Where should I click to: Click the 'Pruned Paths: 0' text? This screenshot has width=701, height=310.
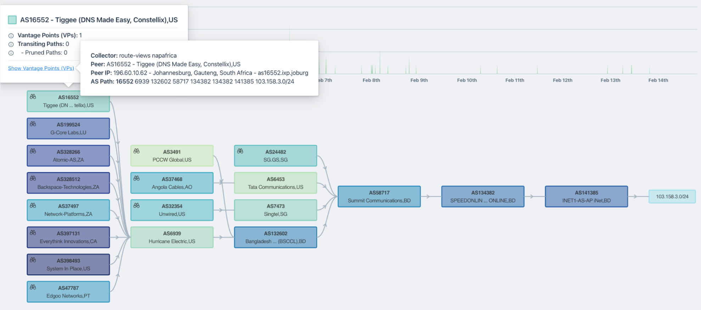pos(44,53)
